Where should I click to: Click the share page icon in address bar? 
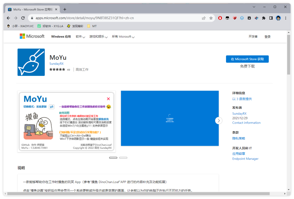pos(204,18)
